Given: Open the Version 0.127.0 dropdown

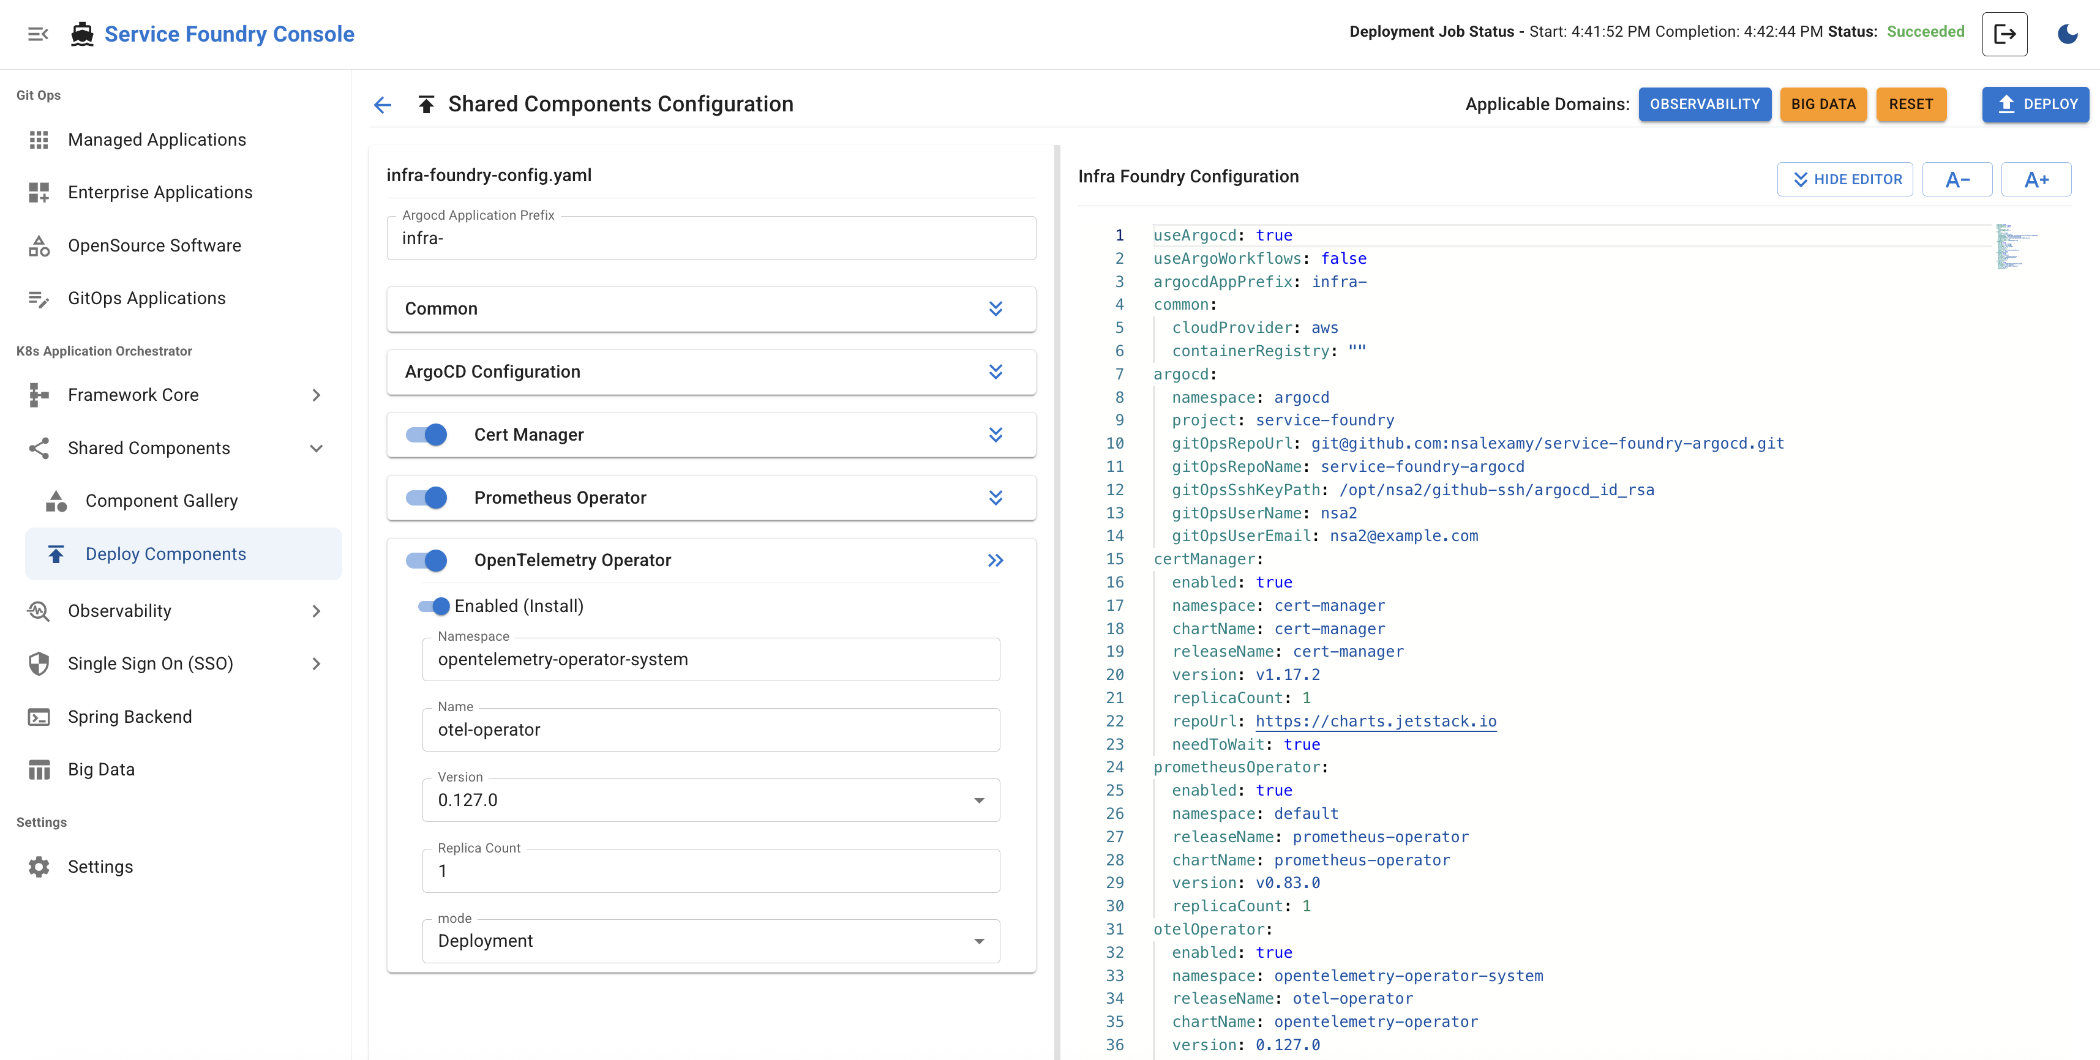Looking at the screenshot, I should 711,800.
